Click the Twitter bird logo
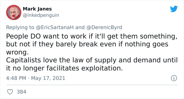Image resolution: width=184 pixels, height=99 pixels. pyautogui.click(x=174, y=9)
